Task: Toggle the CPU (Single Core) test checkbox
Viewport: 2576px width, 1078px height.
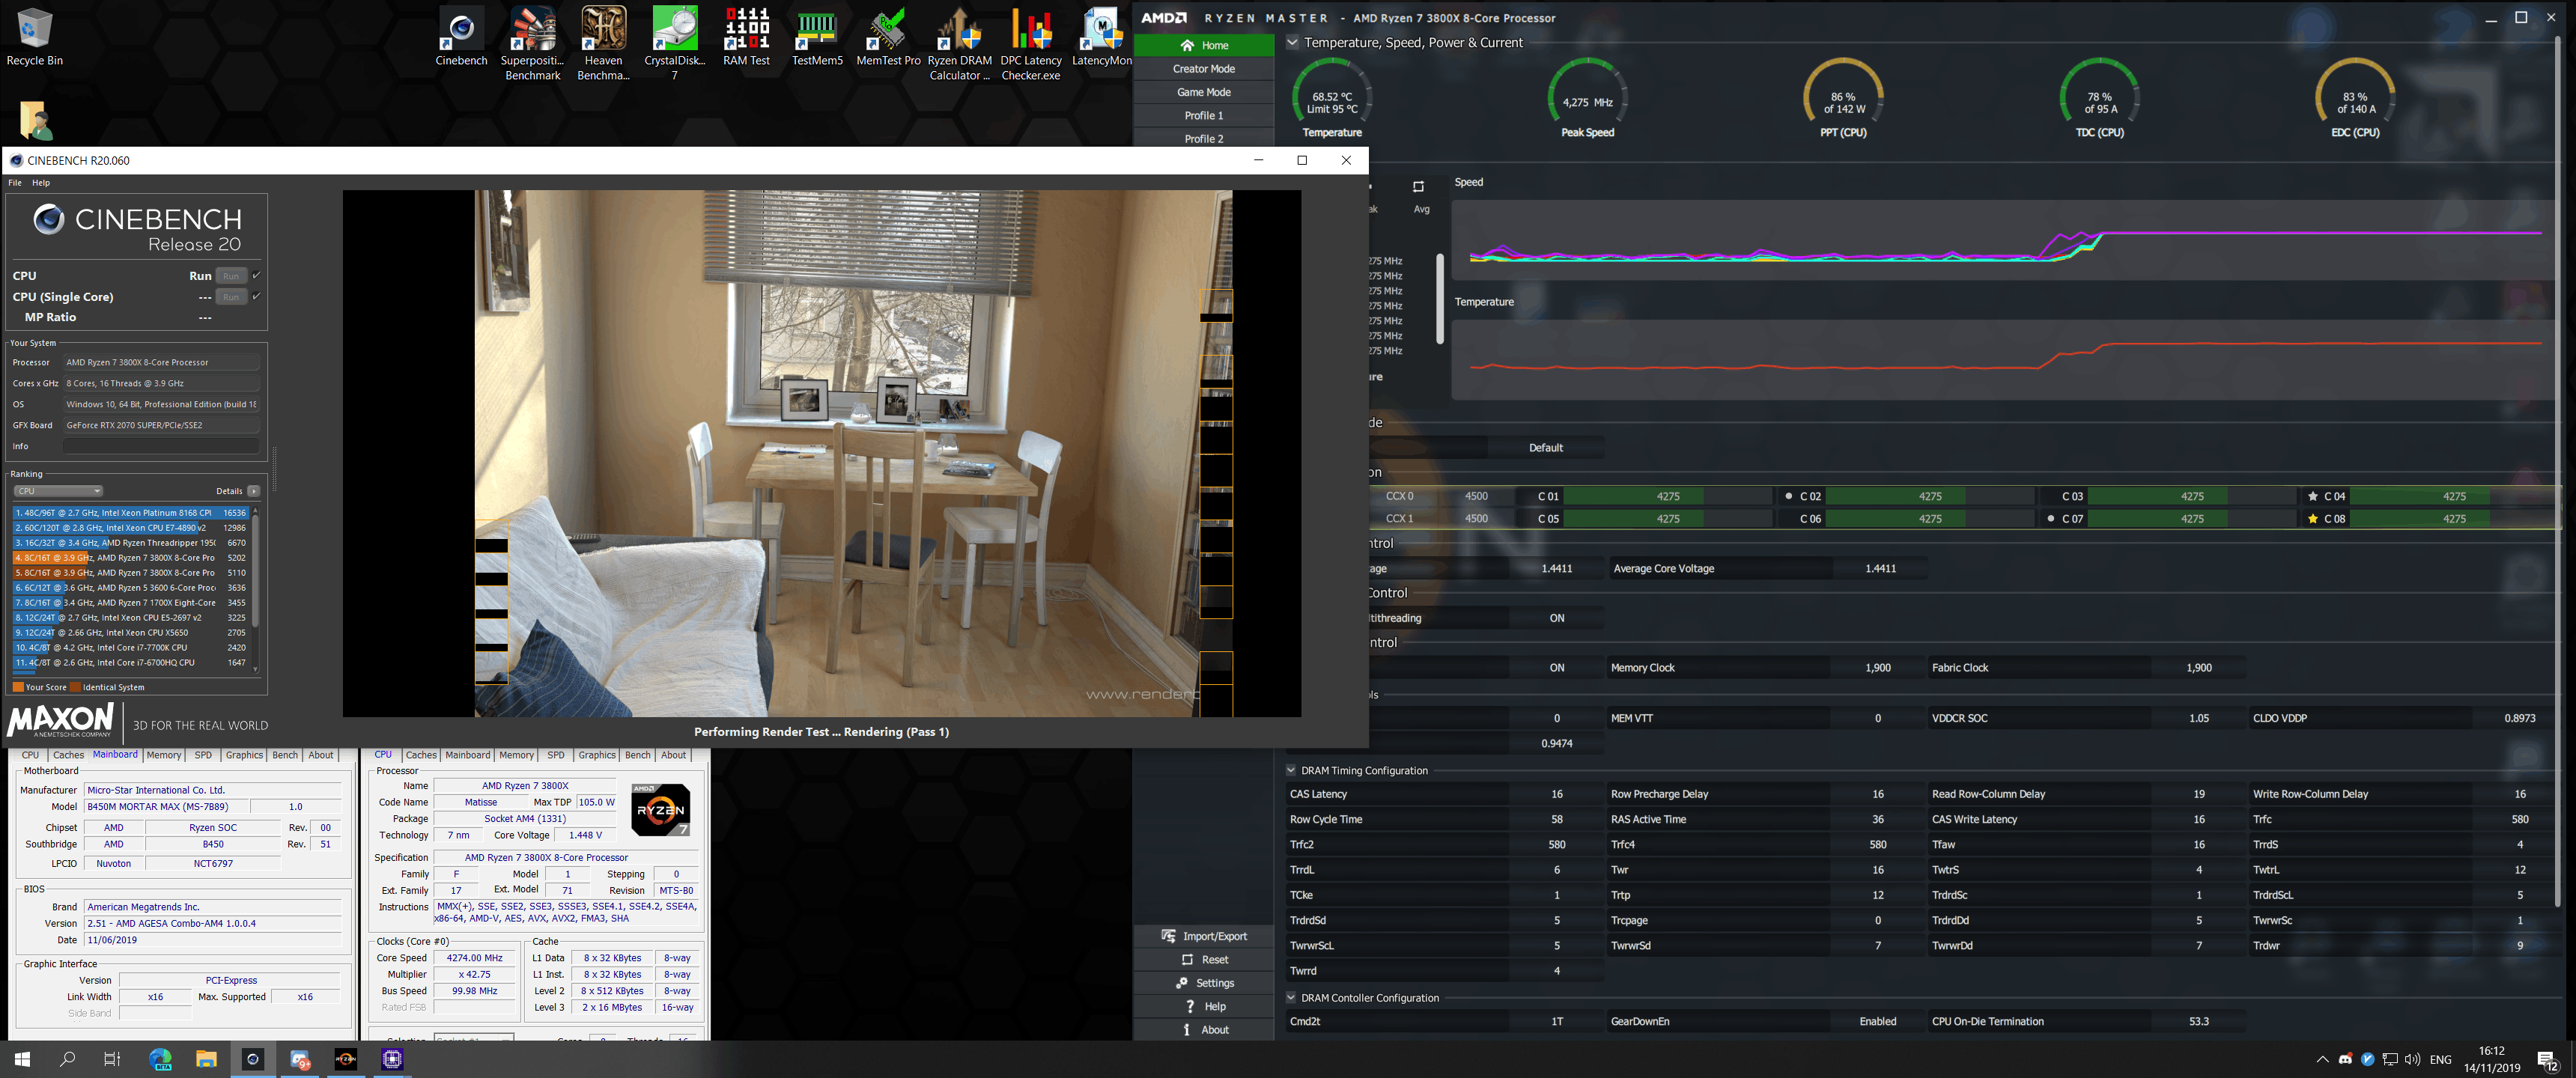Action: click(x=257, y=296)
